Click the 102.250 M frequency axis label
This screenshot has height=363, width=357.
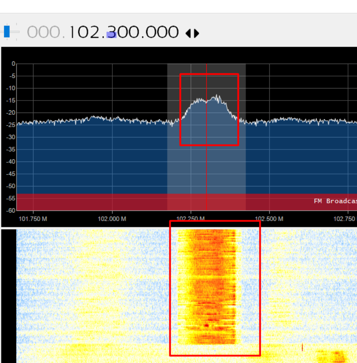[x=190, y=218]
